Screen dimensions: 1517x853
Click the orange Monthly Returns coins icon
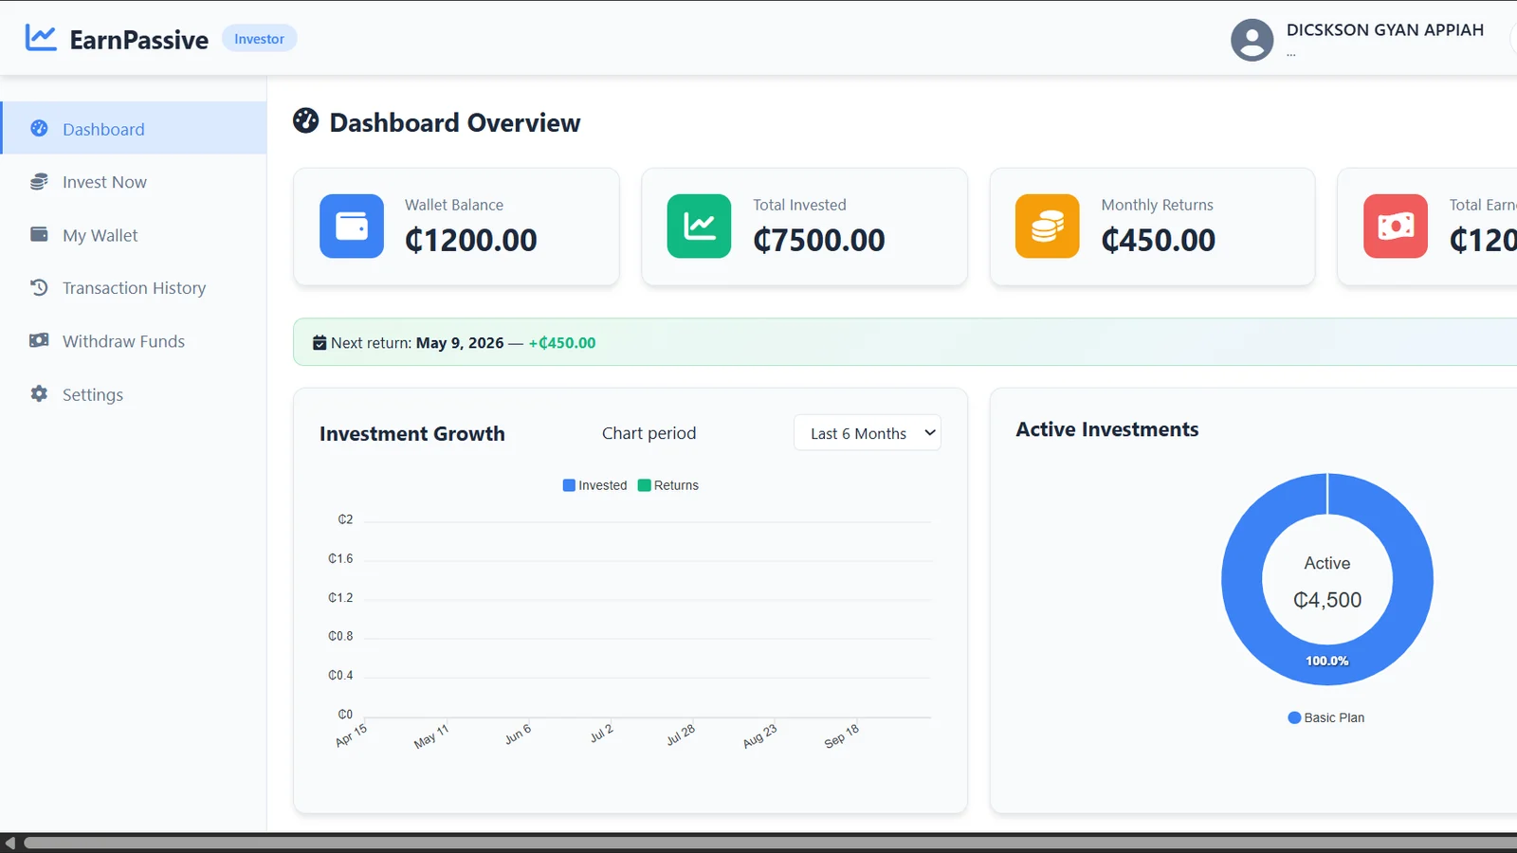coord(1048,227)
